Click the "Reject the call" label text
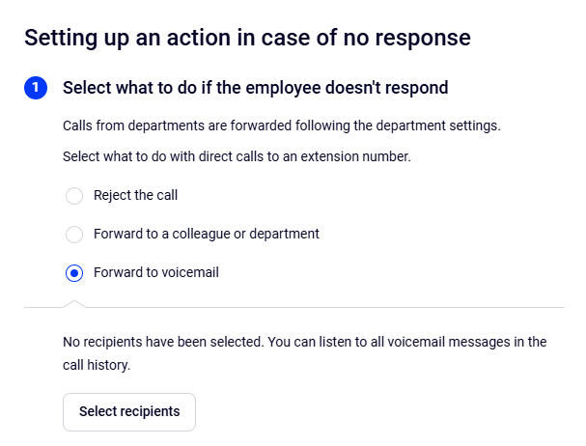586x446 pixels. pyautogui.click(x=135, y=195)
